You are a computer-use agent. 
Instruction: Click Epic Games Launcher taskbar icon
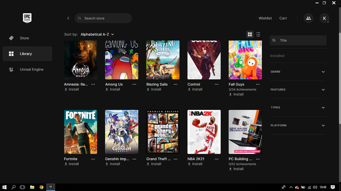tap(51, 187)
